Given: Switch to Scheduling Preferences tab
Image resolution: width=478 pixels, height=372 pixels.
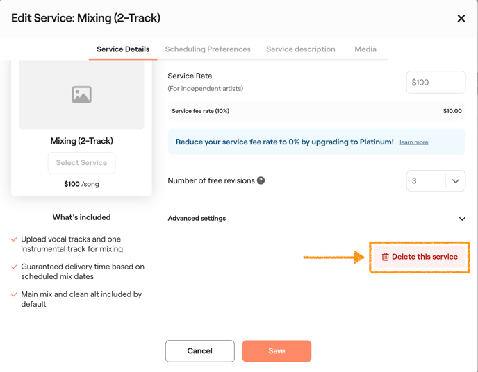Looking at the screenshot, I should pos(208,49).
